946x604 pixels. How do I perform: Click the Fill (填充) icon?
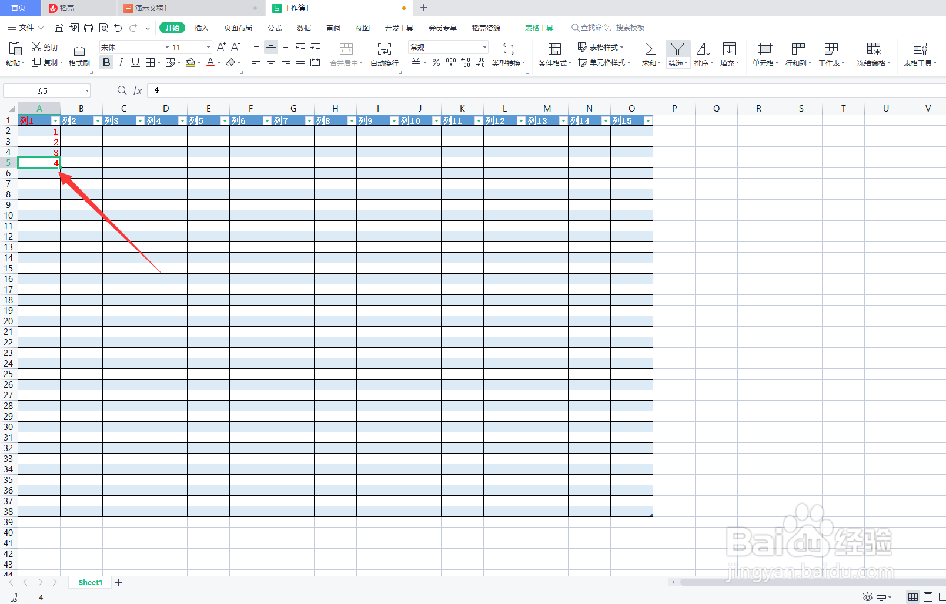pyautogui.click(x=729, y=49)
